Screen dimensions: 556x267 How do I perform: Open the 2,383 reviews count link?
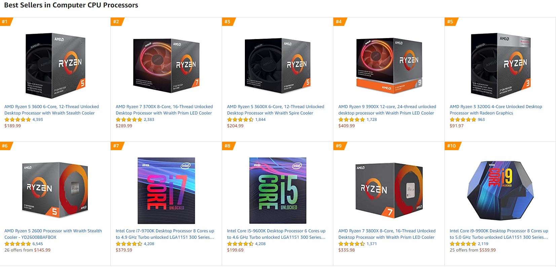149,120
